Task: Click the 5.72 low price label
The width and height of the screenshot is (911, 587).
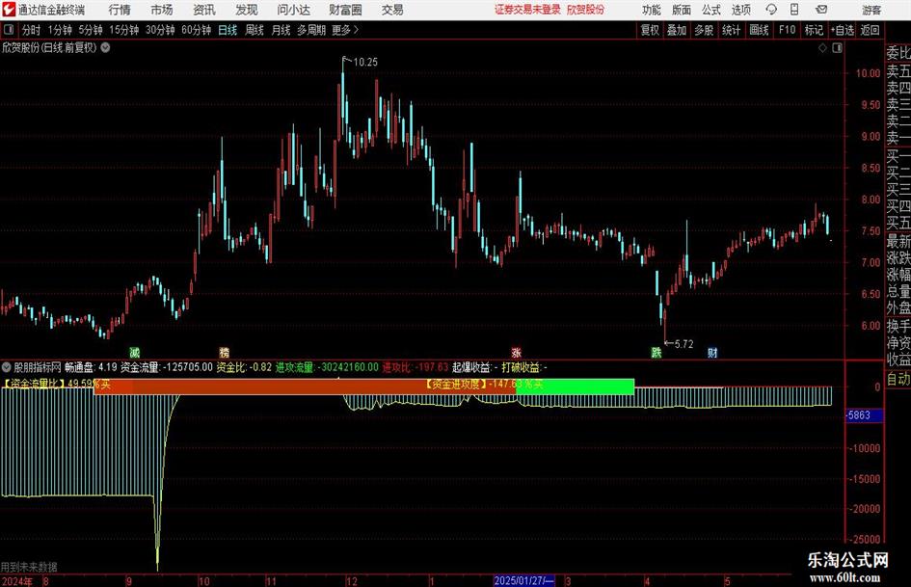Action: point(683,344)
